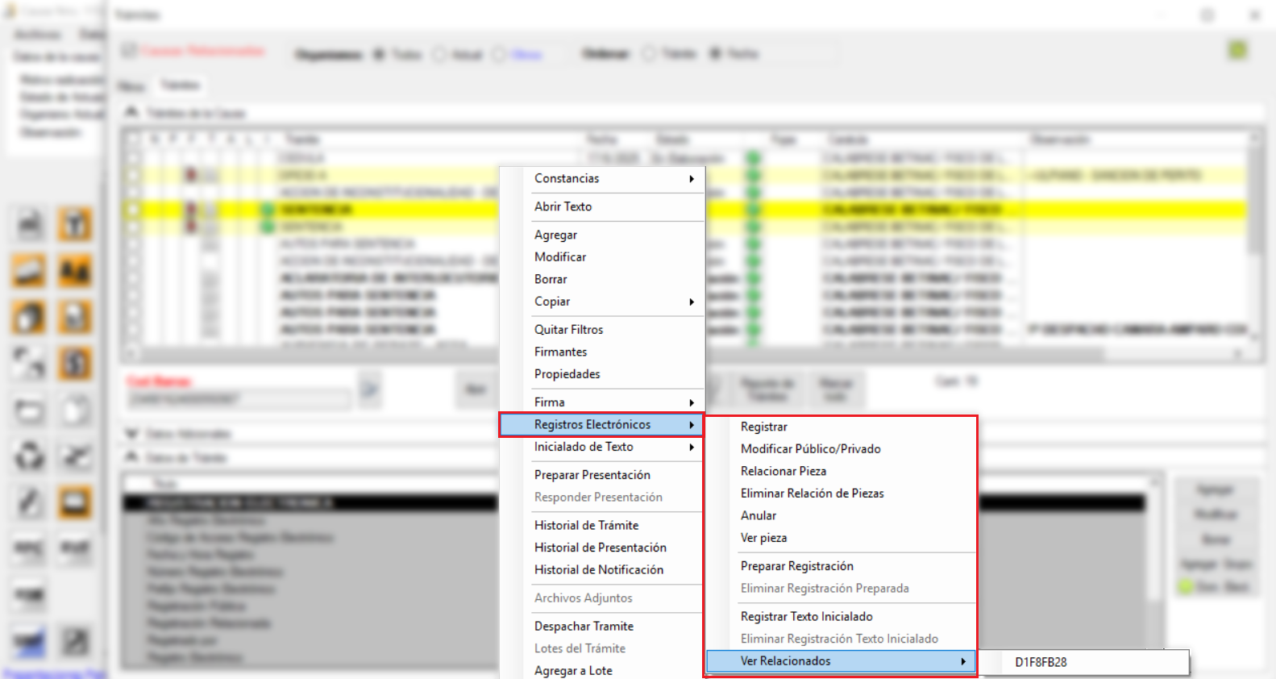
Task: Click the green icon at top right
Action: (1237, 50)
